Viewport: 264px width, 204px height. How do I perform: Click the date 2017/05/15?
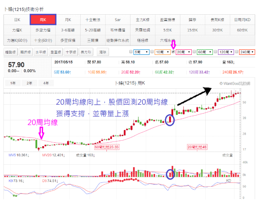coord(63,62)
